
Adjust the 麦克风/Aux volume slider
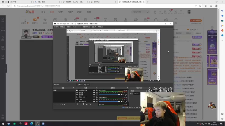(x=109, y=95)
